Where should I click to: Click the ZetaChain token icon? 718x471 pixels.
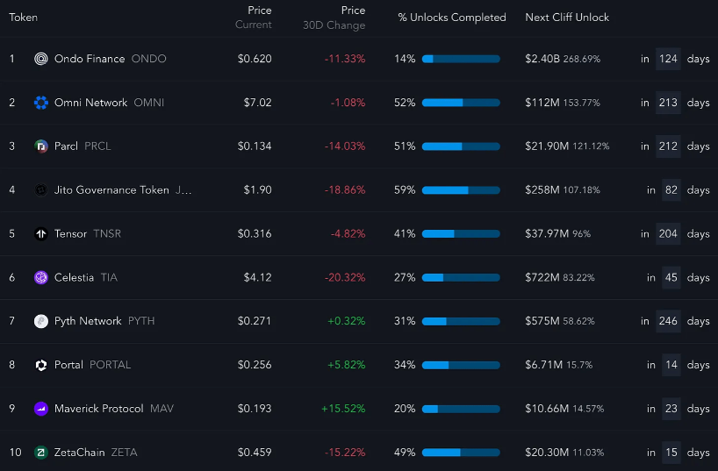pyautogui.click(x=40, y=453)
